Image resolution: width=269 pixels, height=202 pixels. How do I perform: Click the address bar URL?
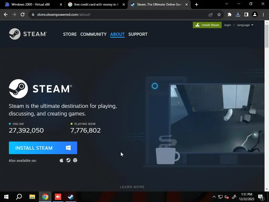point(64,15)
